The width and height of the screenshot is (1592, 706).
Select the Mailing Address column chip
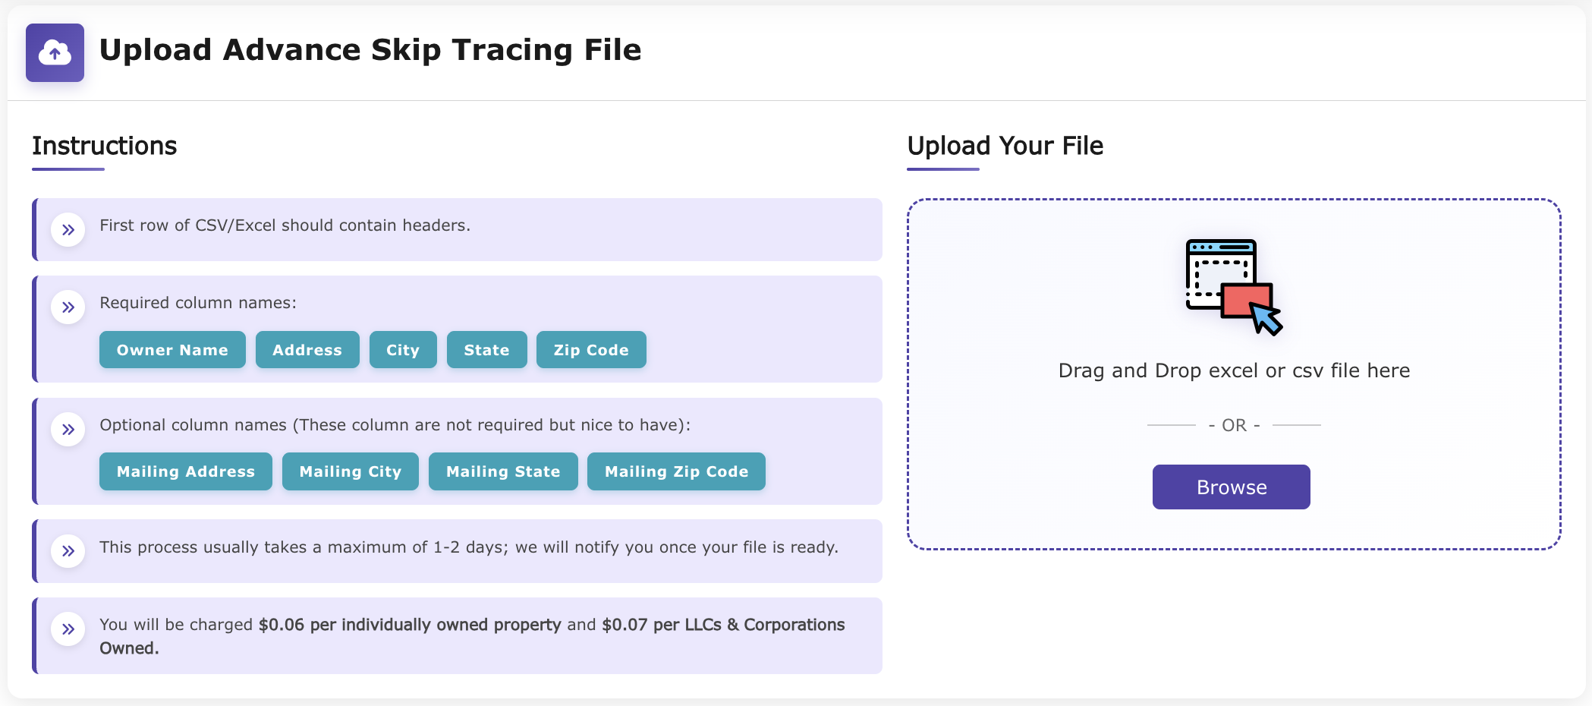(x=185, y=471)
